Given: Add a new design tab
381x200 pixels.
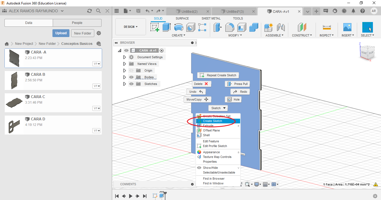Looking at the screenshot, I should (x=316, y=11).
